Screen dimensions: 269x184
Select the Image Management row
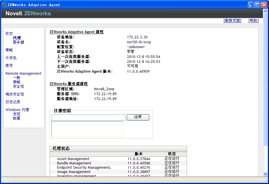118,172
